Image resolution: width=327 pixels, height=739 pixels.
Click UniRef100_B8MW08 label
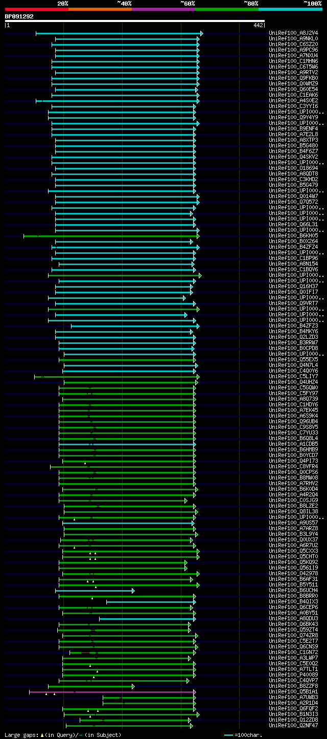(293, 477)
